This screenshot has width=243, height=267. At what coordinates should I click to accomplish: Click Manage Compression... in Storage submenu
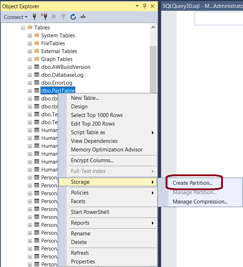(x=200, y=202)
